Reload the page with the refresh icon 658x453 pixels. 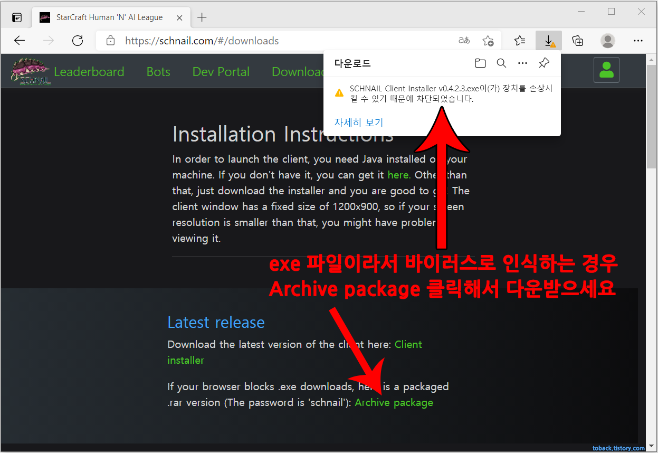78,41
